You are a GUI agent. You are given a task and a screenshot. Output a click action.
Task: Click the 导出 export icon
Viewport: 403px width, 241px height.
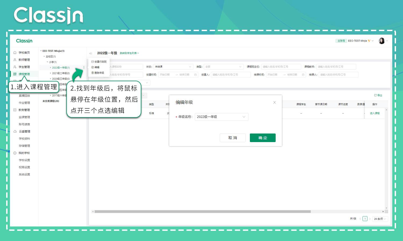pyautogui.click(x=375, y=95)
